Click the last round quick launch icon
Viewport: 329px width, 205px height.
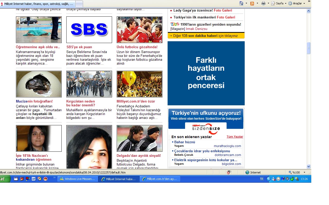tap(45, 179)
